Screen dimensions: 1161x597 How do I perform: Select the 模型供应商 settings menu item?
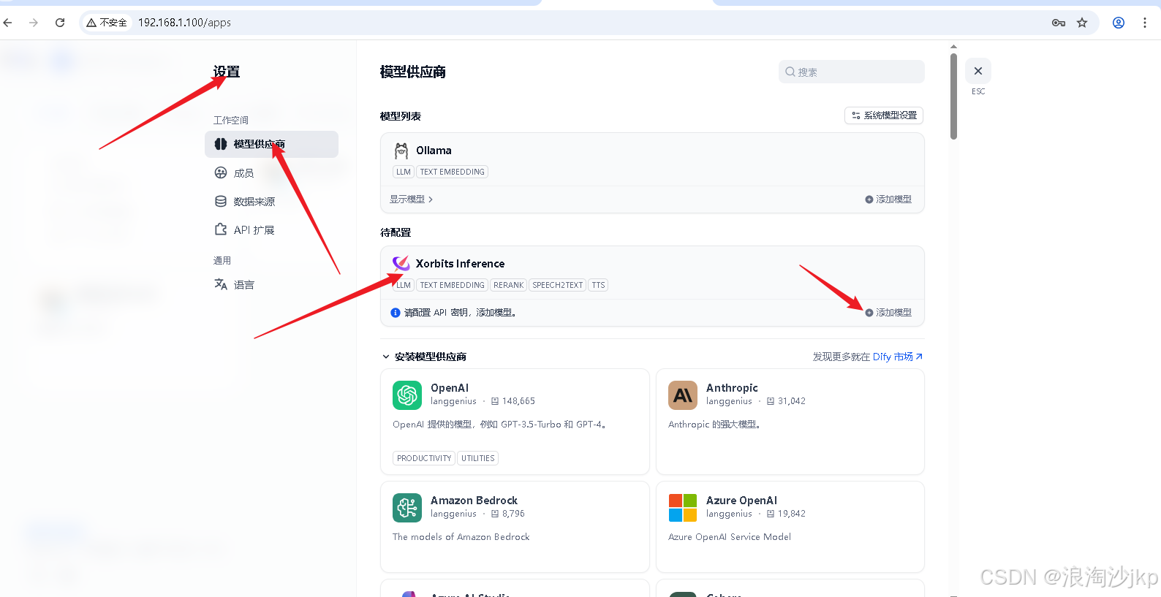(271, 144)
